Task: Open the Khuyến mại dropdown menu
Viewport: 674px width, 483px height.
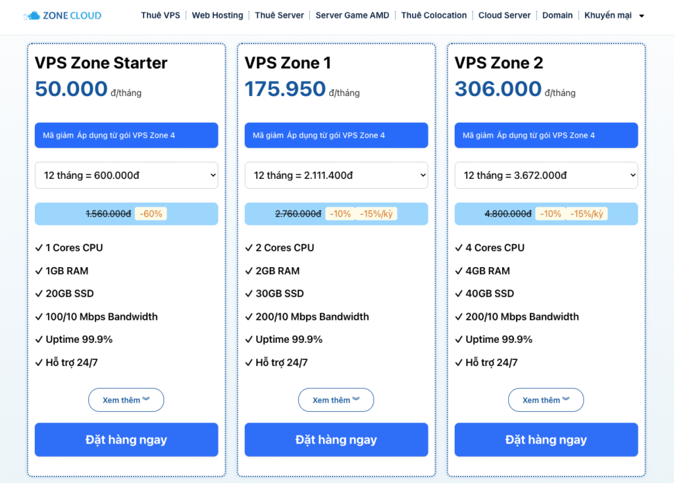Action: (x=614, y=15)
